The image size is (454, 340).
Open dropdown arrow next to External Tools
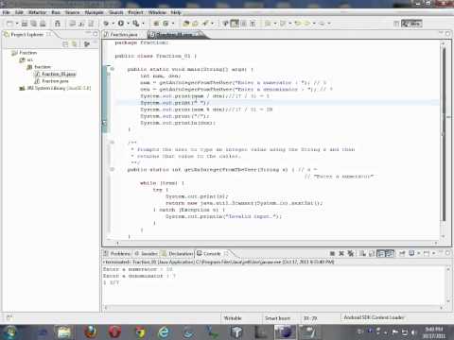click(143, 24)
